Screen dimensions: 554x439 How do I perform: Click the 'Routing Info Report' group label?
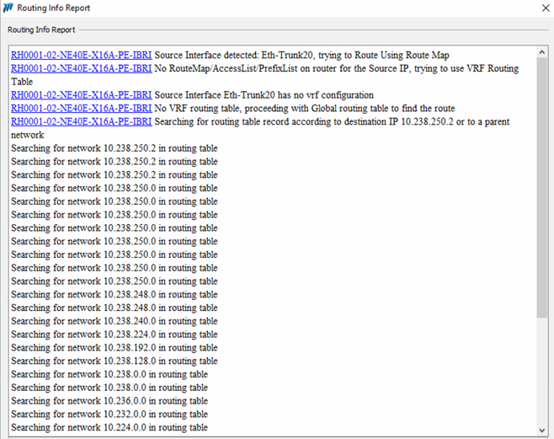(x=42, y=30)
